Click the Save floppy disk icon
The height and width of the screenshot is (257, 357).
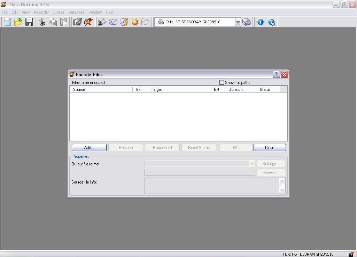coord(29,22)
